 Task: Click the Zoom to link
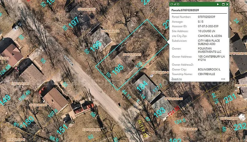pos(177,79)
